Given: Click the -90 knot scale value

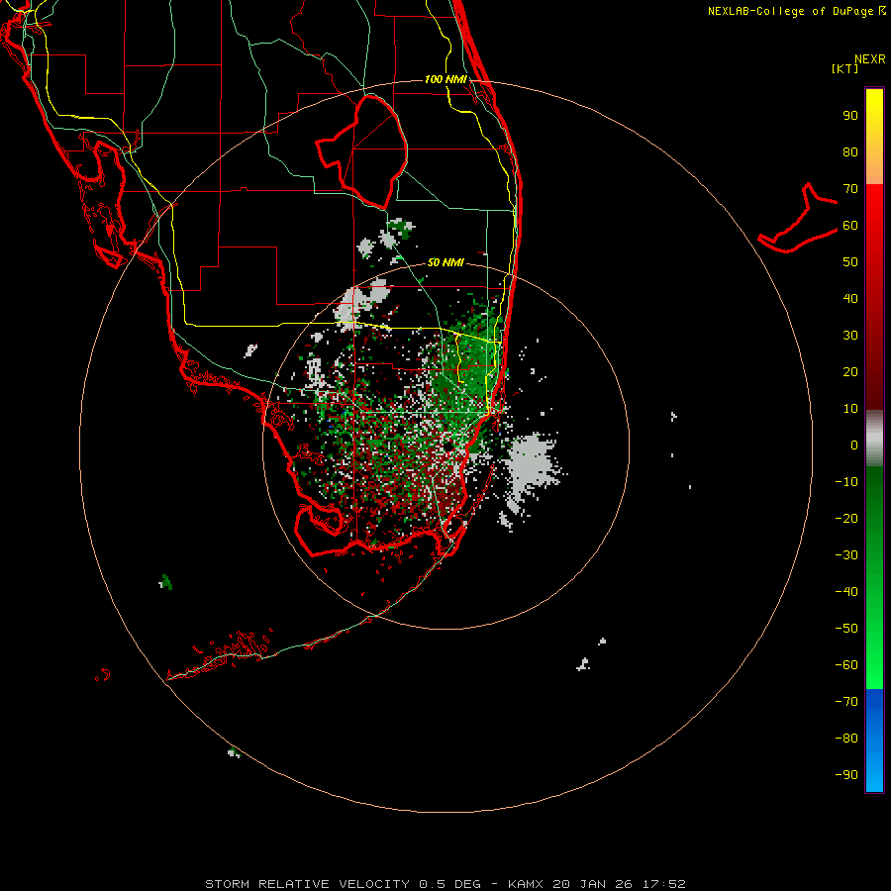Looking at the screenshot, I should pos(846,774).
